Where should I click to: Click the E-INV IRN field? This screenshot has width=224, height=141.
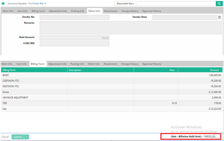coord(74,44)
